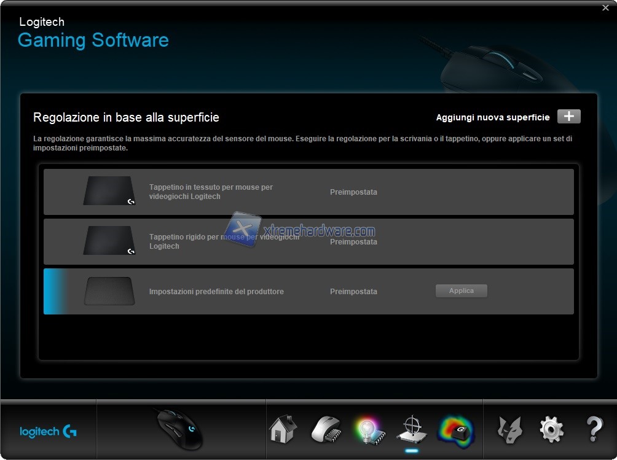Viewport: 617px width, 460px height.
Task: Close the Logitech Gaming Software window
Action: [605, 7]
